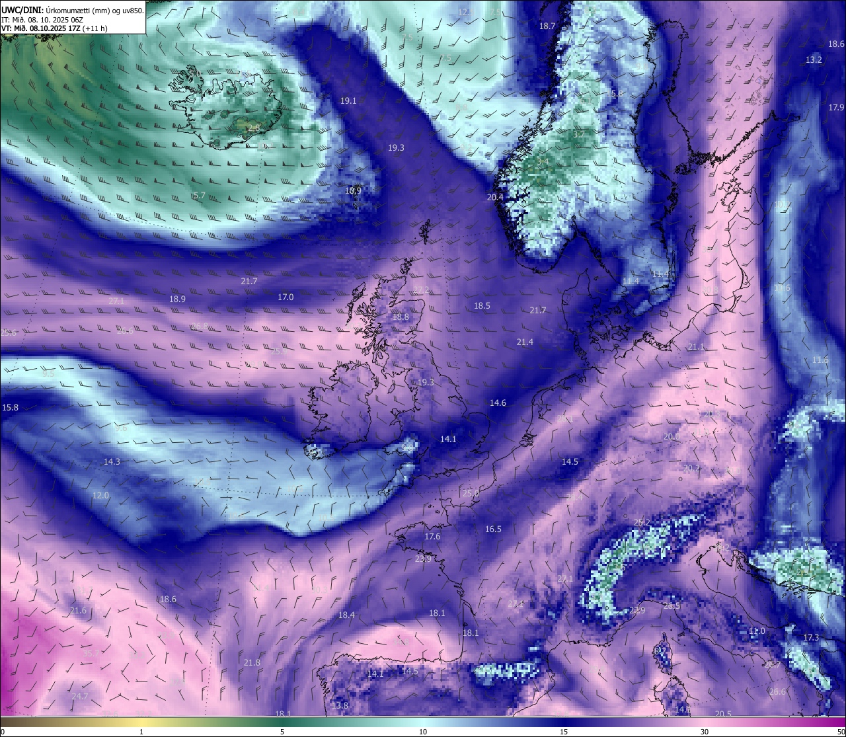
Task: Click the "20.4" value near Norway's coast
Action: pos(495,198)
